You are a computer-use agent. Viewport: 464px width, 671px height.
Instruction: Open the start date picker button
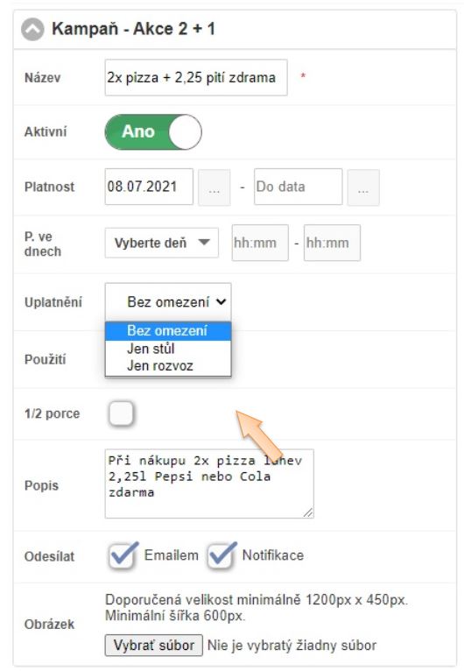click(x=214, y=187)
